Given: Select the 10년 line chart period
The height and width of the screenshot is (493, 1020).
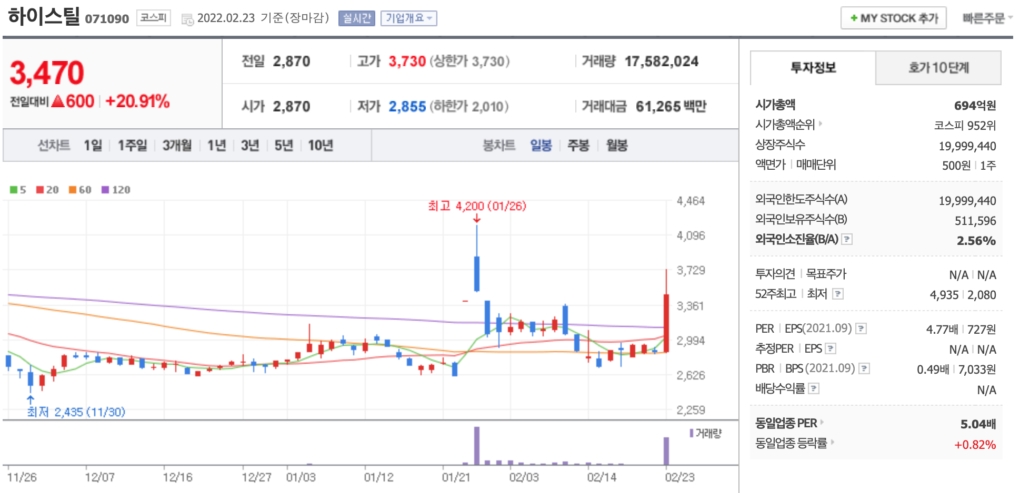Looking at the screenshot, I should [x=321, y=146].
